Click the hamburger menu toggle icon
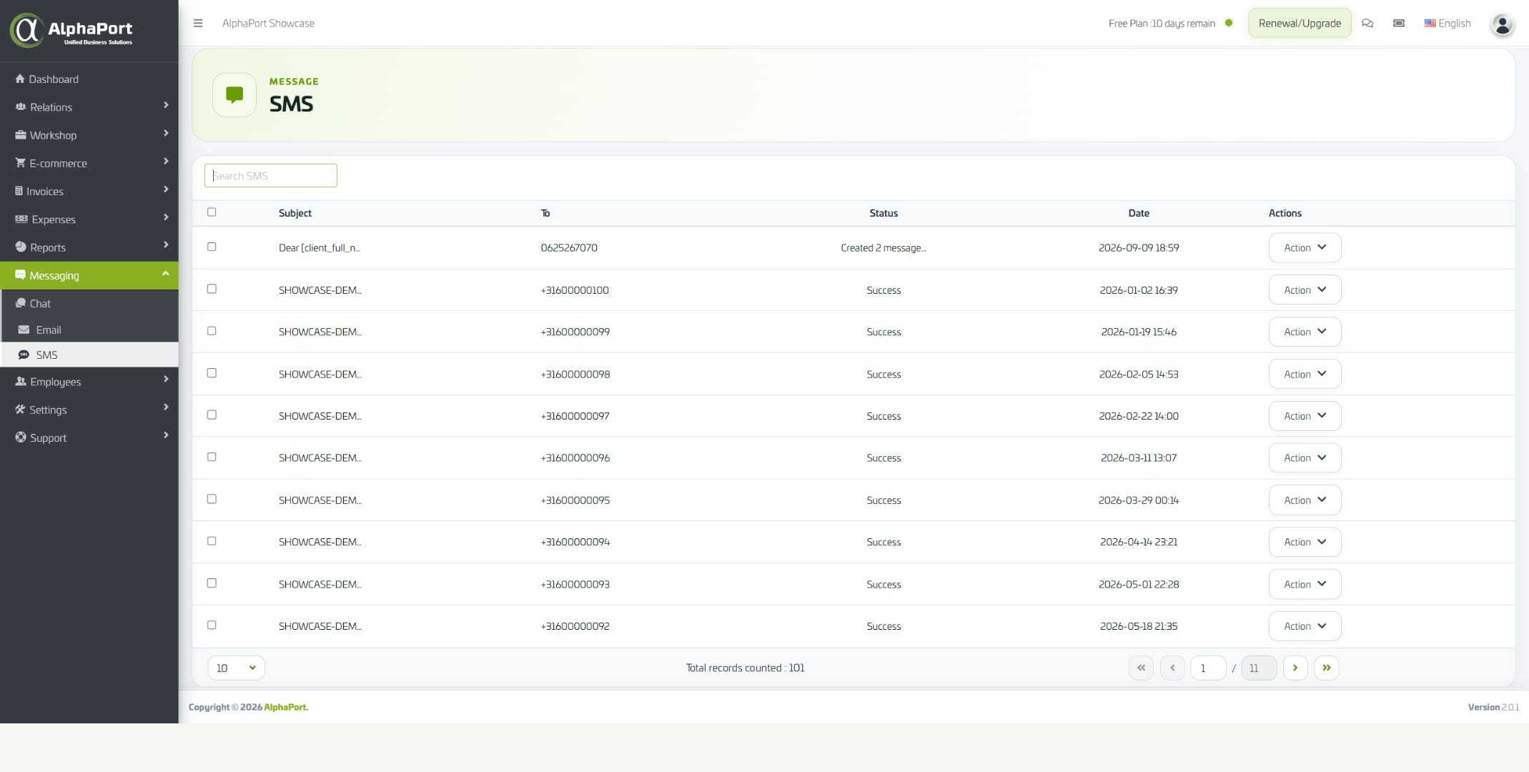The image size is (1529, 772). 198,23
